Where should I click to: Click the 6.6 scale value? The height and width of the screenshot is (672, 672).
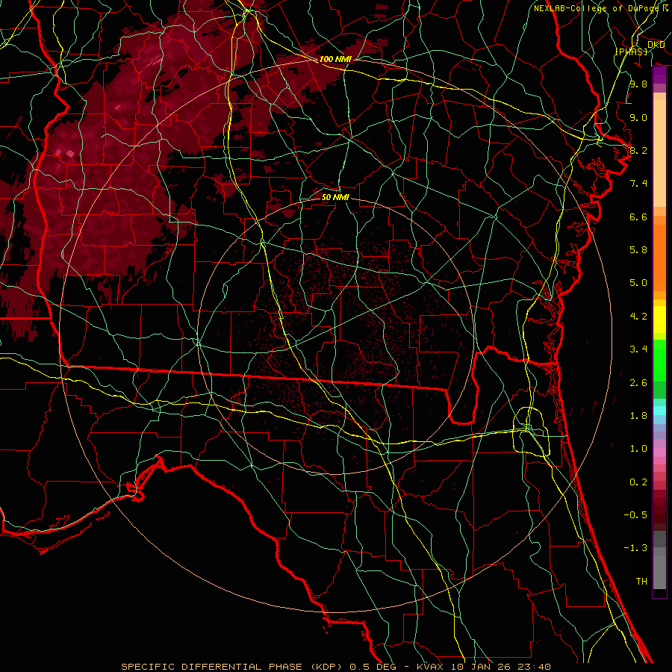[x=638, y=217]
